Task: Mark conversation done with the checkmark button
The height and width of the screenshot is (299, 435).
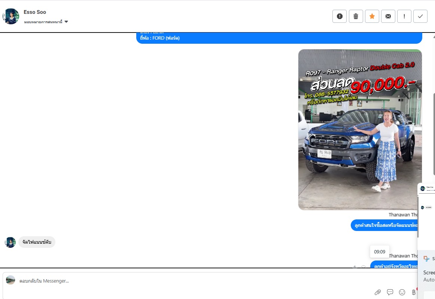Action: (x=420, y=16)
